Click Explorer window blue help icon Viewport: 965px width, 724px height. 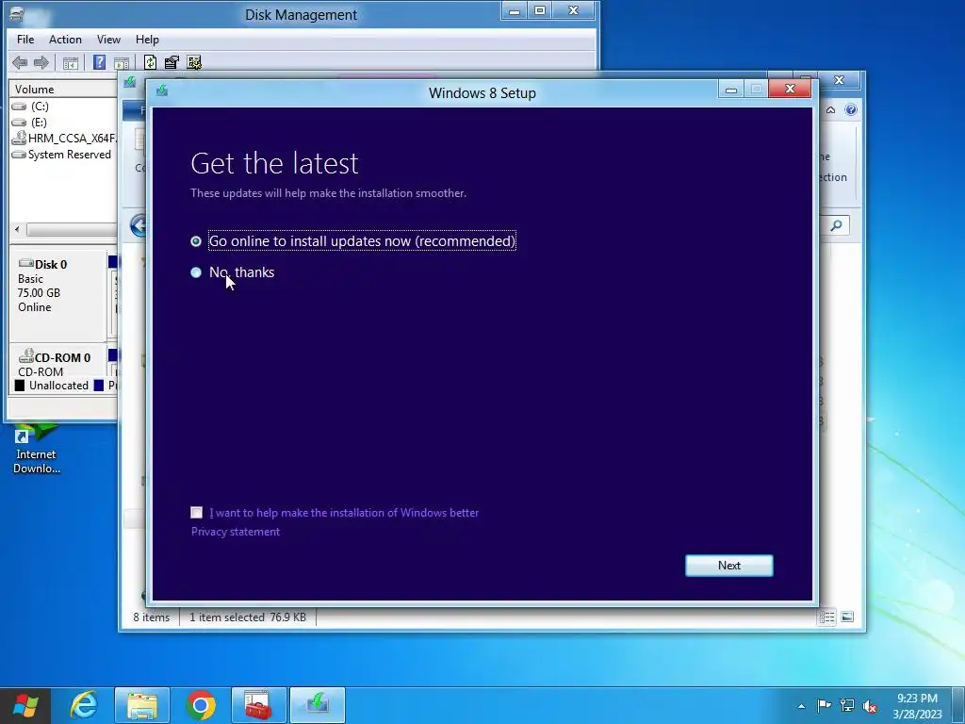(851, 109)
